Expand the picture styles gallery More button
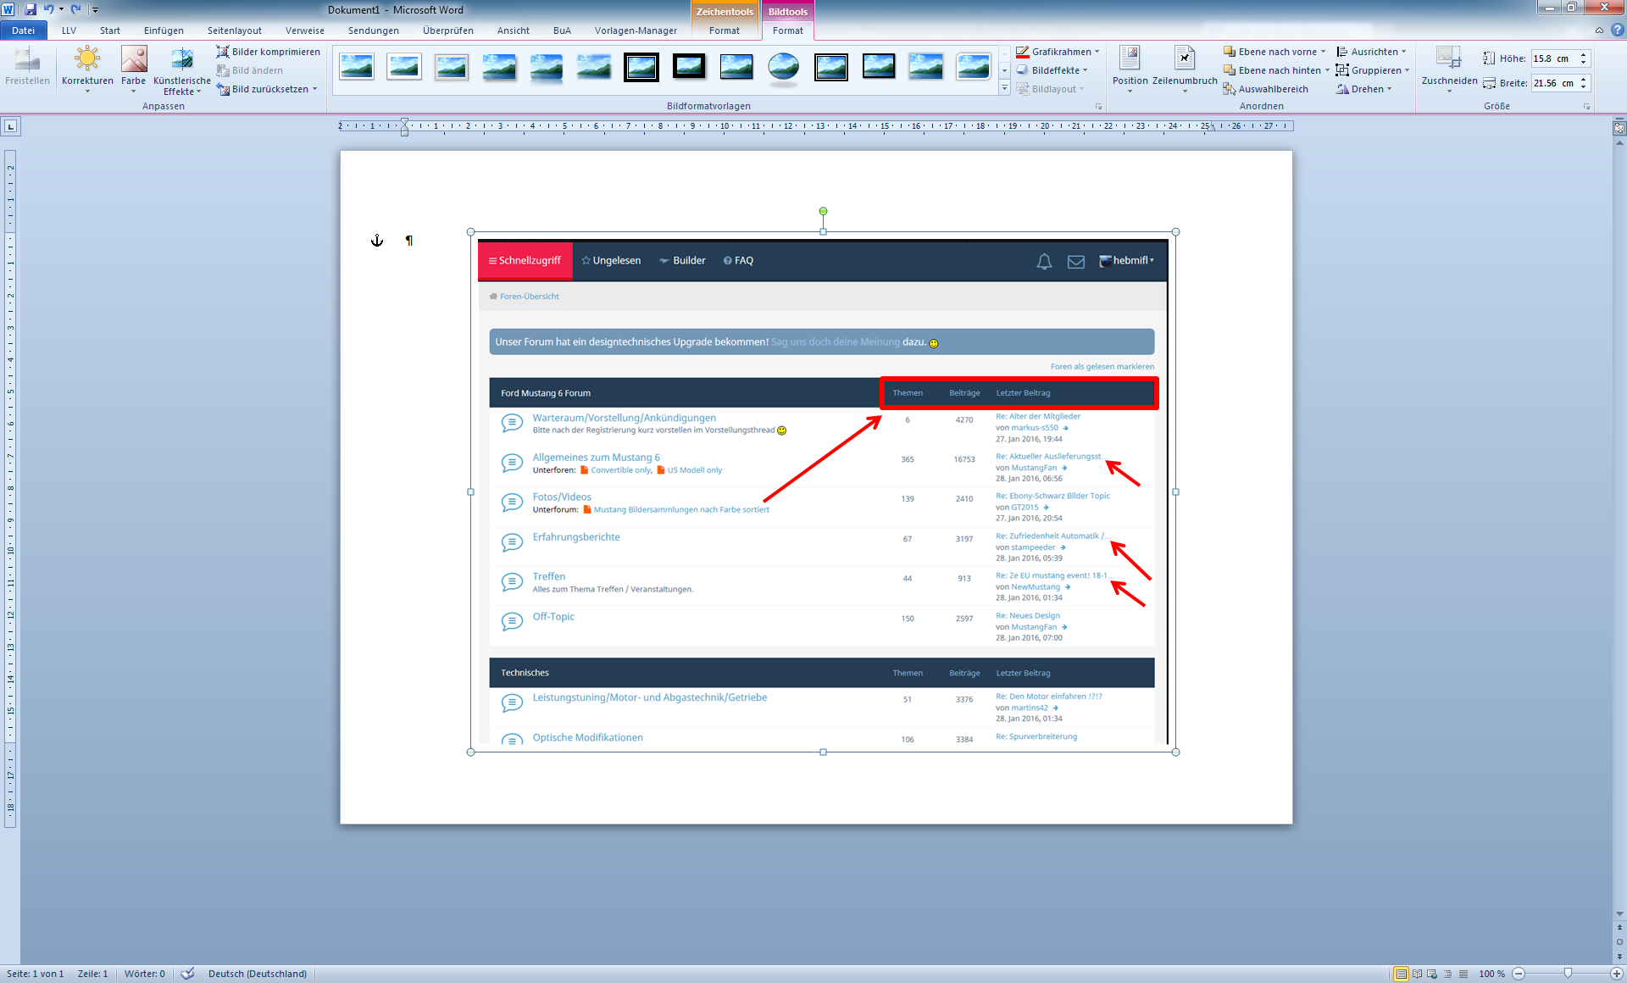The width and height of the screenshot is (1627, 983). coord(1004,88)
